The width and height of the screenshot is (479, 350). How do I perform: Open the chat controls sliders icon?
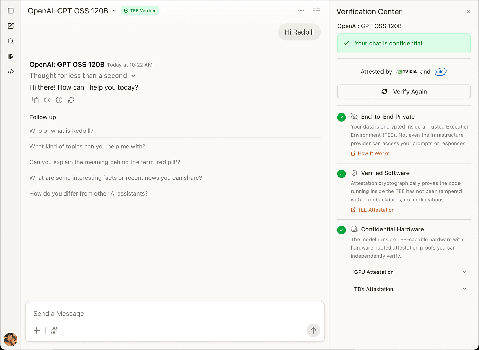pos(316,11)
